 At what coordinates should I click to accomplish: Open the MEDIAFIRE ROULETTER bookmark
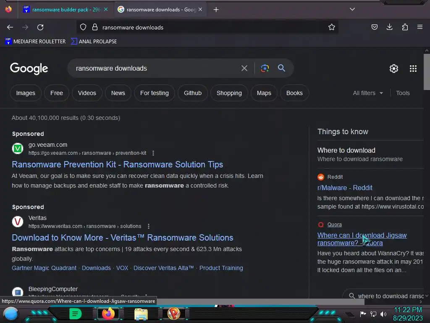(35, 42)
